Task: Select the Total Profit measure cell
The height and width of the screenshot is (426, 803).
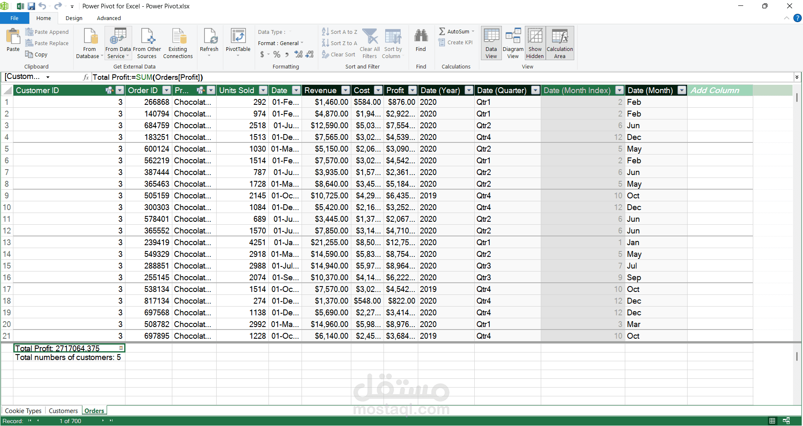Action: 69,348
